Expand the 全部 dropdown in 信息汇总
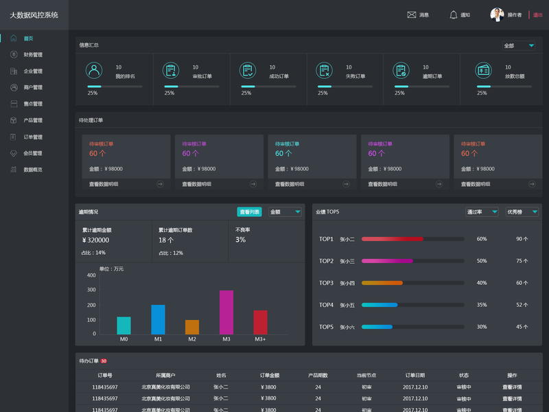This screenshot has height=412, width=549. (x=519, y=45)
